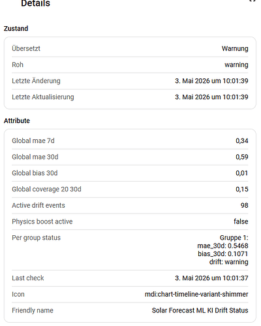Select the Solar Forecast ML KI Drift Status name
The width and height of the screenshot is (261, 326).
pyautogui.click(x=200, y=310)
